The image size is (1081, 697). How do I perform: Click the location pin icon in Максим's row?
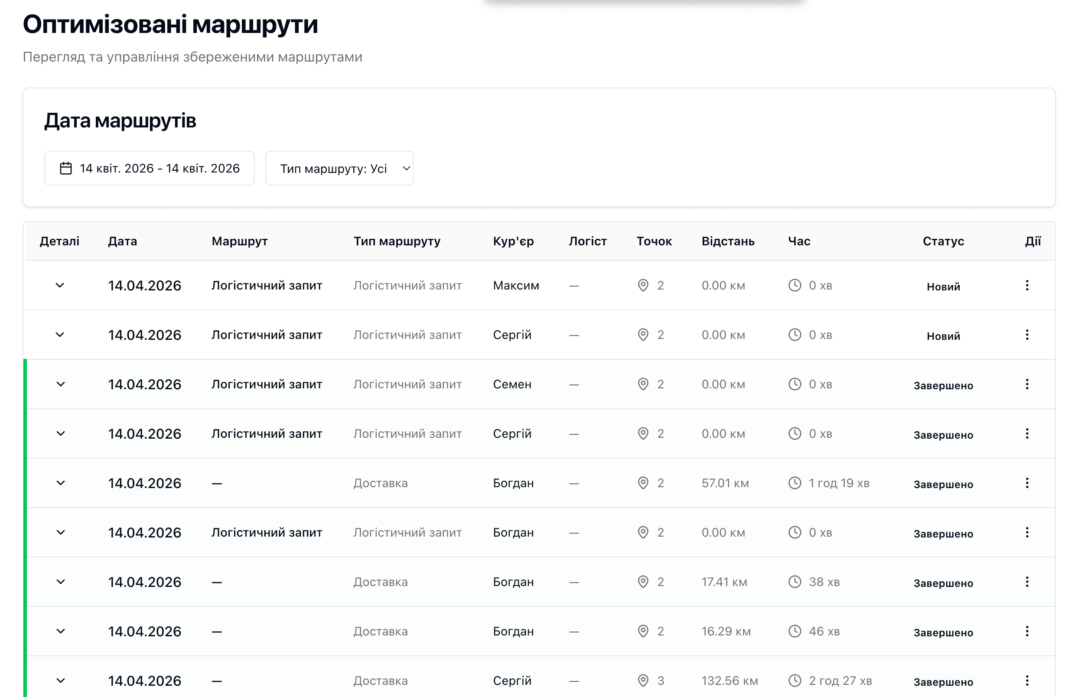click(642, 285)
